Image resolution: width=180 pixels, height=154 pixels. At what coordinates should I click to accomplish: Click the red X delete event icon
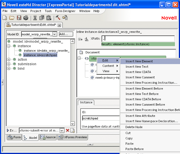[x=67, y=130]
